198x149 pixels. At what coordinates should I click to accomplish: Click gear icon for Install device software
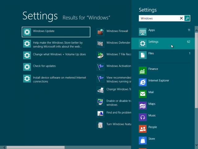pyautogui.click(x=27, y=79)
